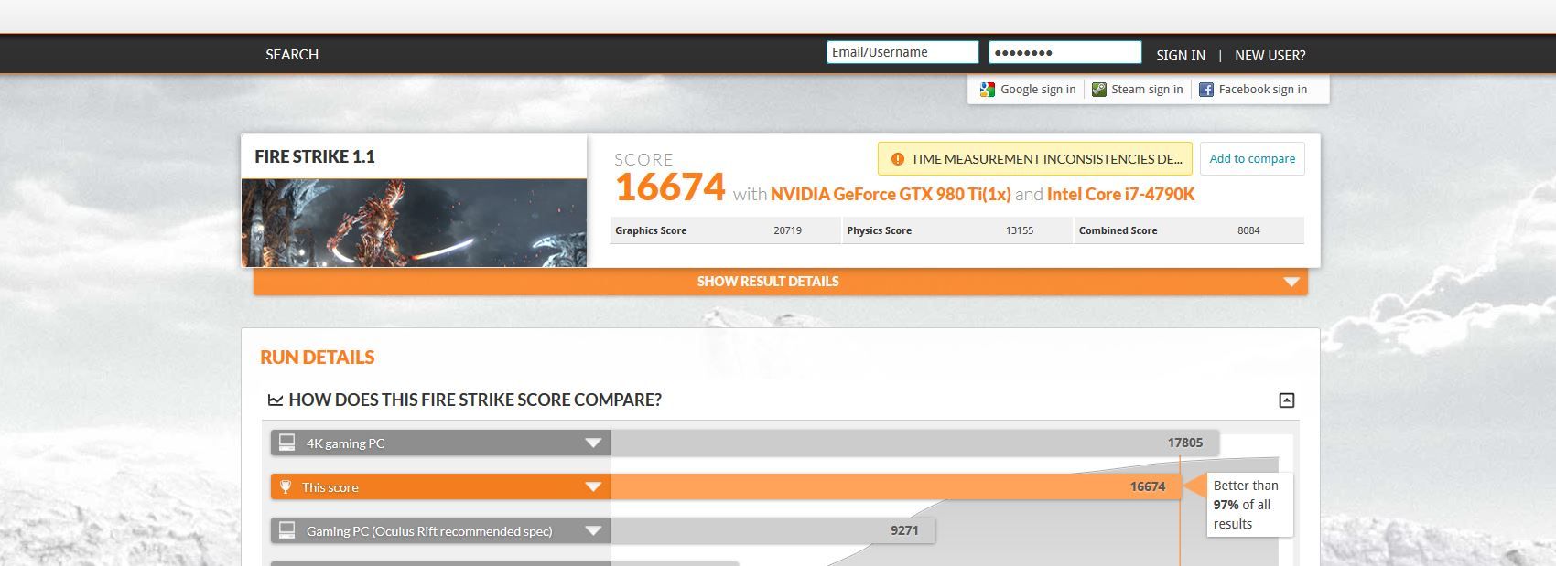
Task: Expand the Gaming PC (Oculus Rift) dropdown arrow
Action: pos(593,531)
